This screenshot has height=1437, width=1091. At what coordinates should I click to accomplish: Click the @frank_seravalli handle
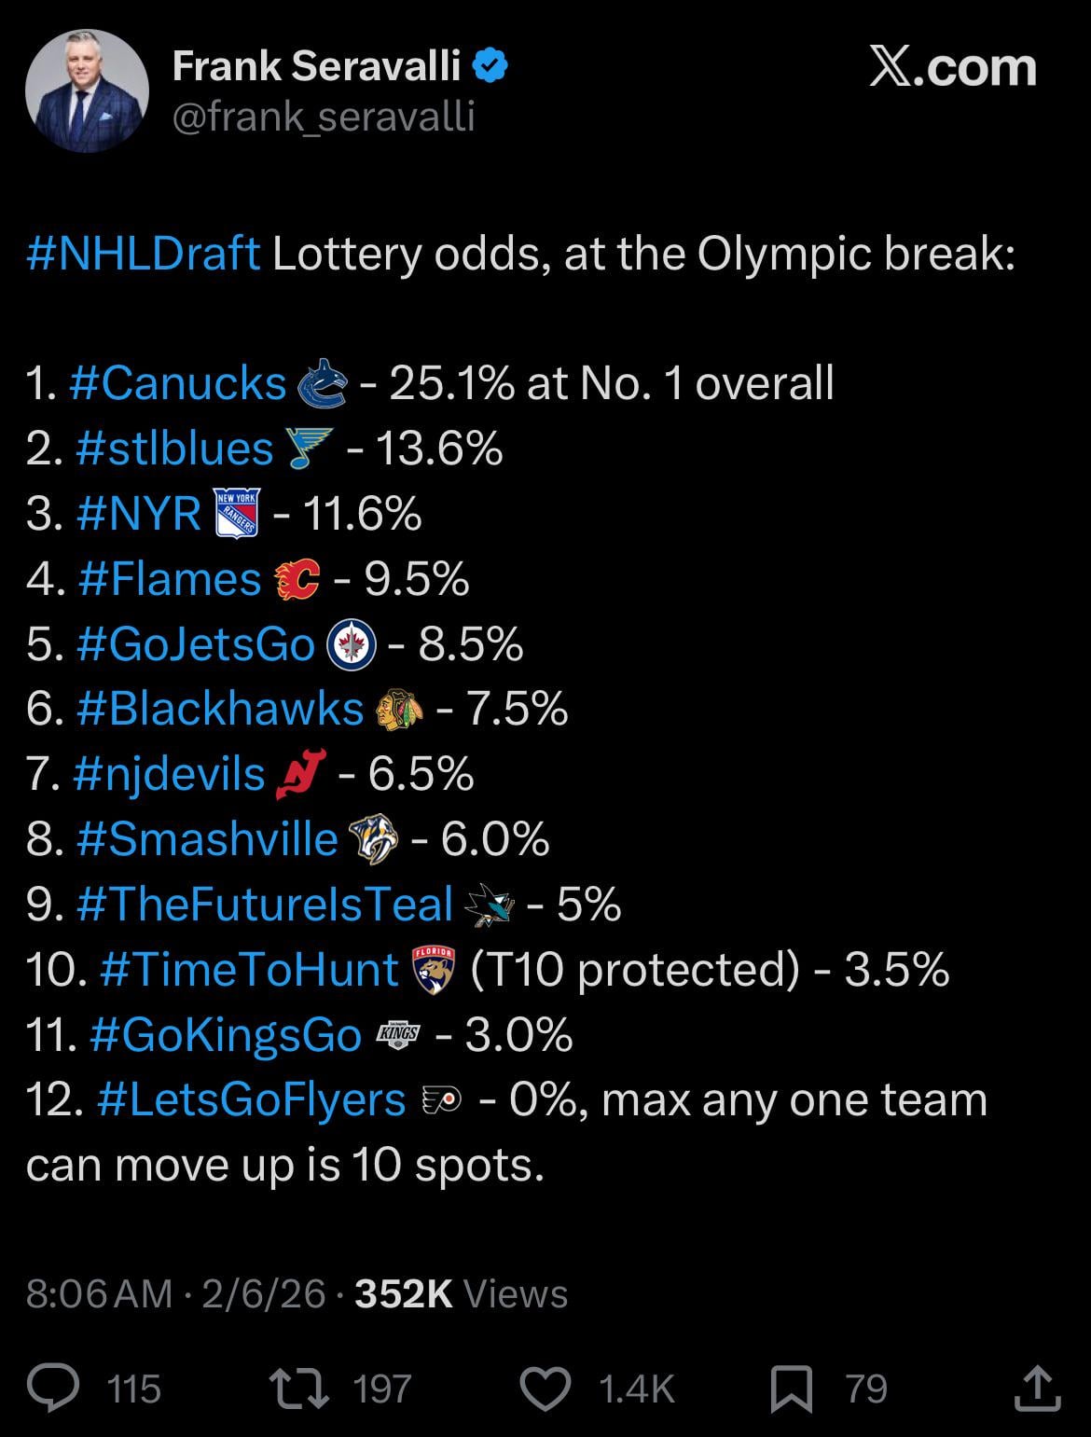pos(324,117)
